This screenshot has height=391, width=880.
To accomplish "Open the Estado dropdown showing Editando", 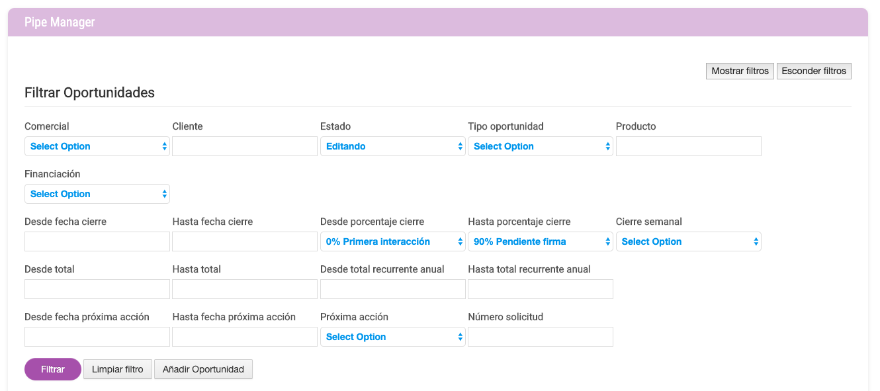I will [x=393, y=146].
